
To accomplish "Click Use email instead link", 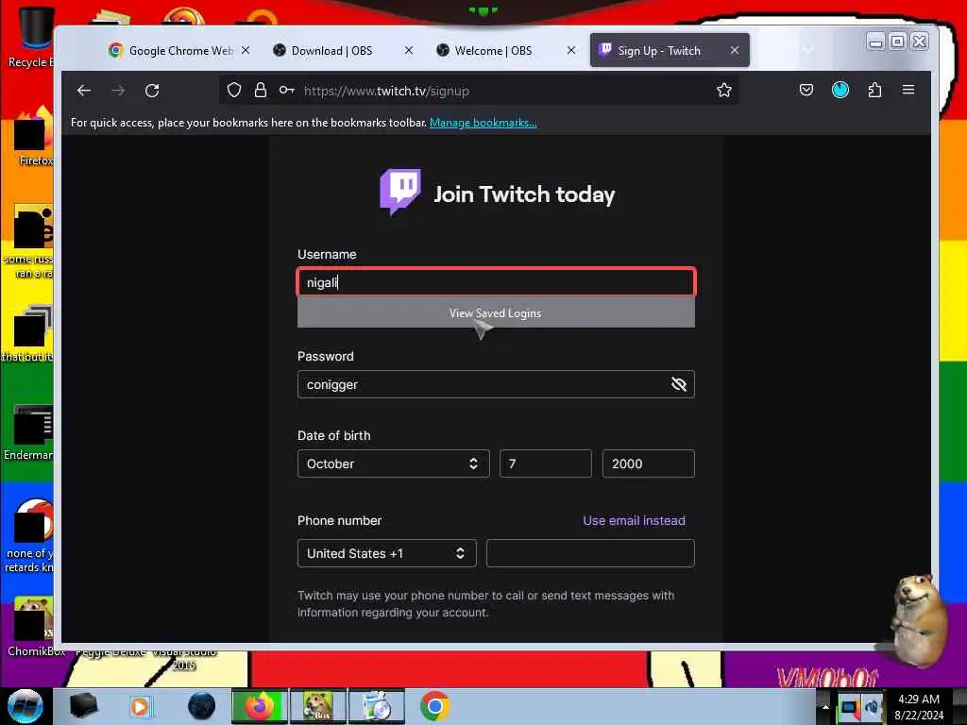I will pyautogui.click(x=634, y=520).
